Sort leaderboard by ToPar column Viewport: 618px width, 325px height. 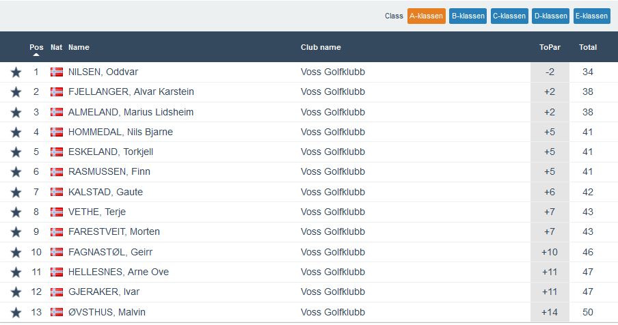point(550,48)
